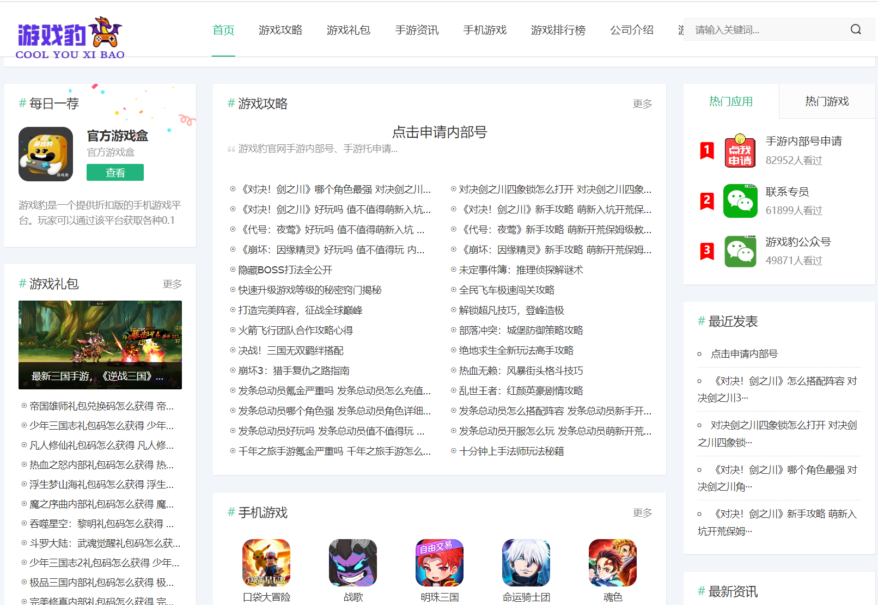Select the 游戏排行榜 menu item
878x605 pixels.
tap(558, 30)
